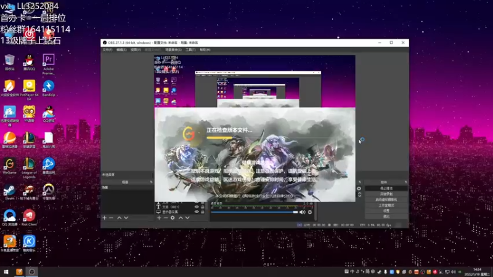Open the Recycle Bin desktop icon
Image resolution: width=493 pixels, height=277 pixels.
coord(9,62)
